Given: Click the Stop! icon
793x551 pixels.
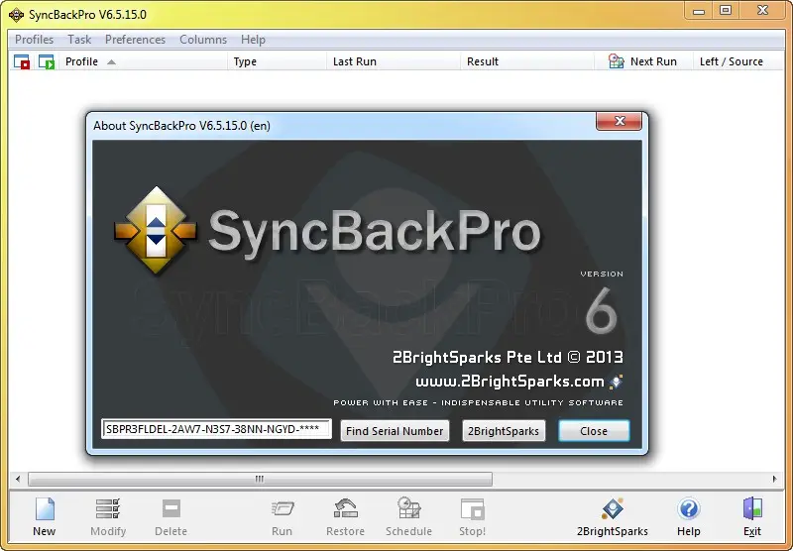Looking at the screenshot, I should point(473,509).
